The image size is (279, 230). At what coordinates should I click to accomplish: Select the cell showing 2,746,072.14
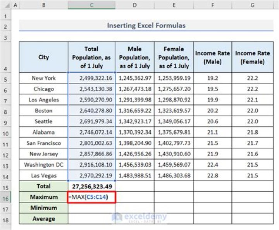[91, 132]
